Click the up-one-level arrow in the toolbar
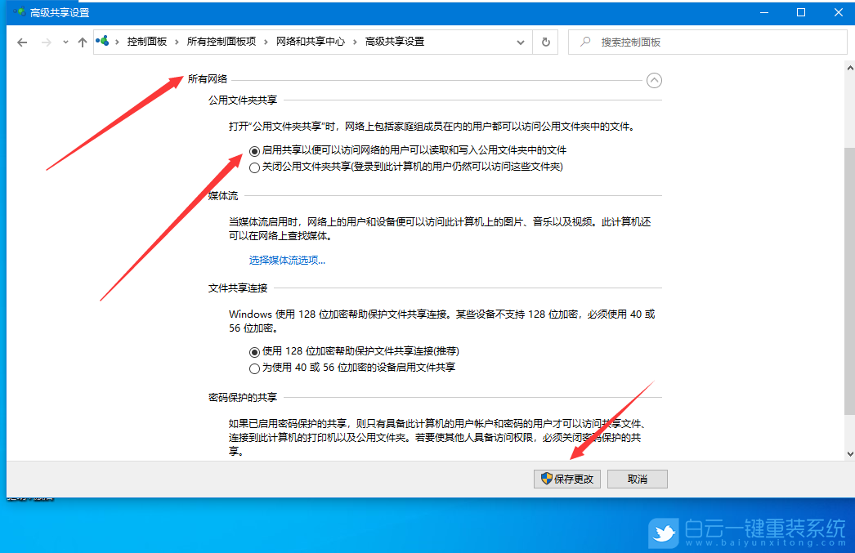 (82, 41)
